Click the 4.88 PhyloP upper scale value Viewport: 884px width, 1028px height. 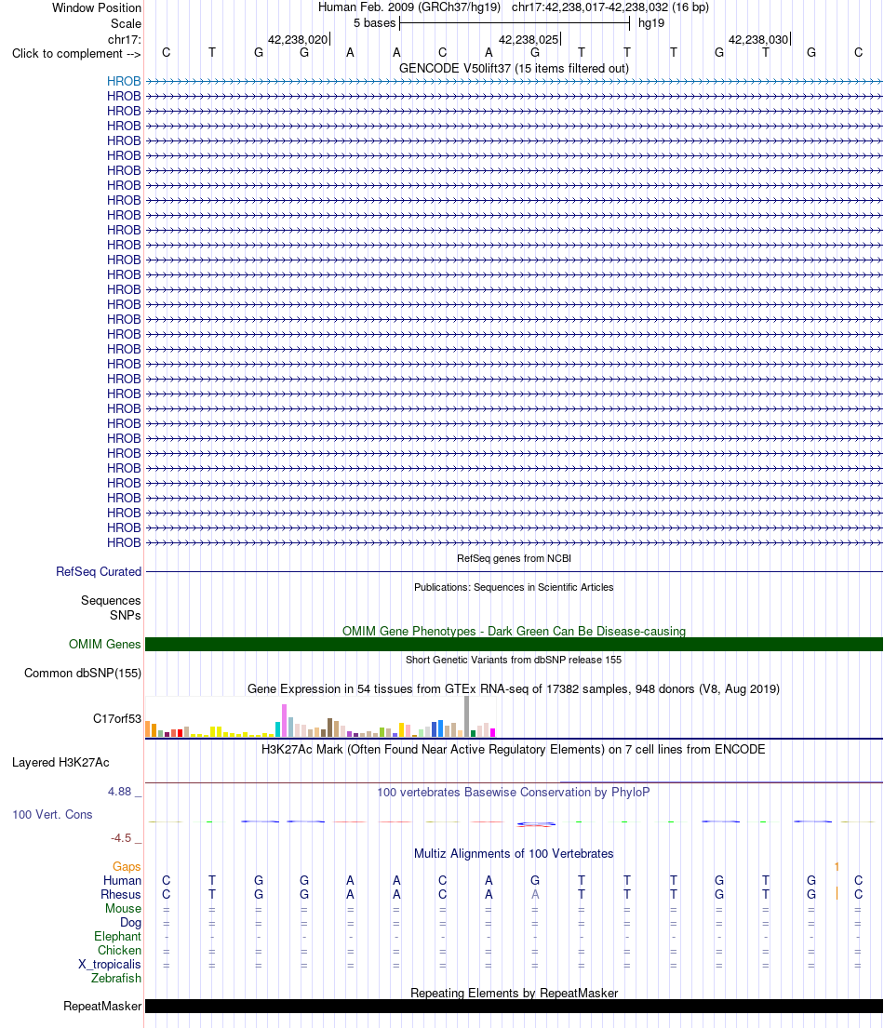(120, 792)
